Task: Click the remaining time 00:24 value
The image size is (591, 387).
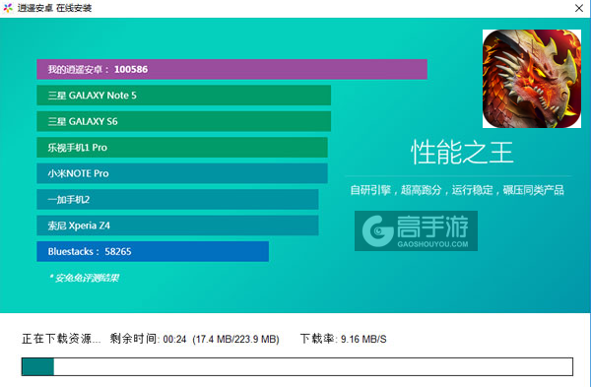Action: coord(174,340)
